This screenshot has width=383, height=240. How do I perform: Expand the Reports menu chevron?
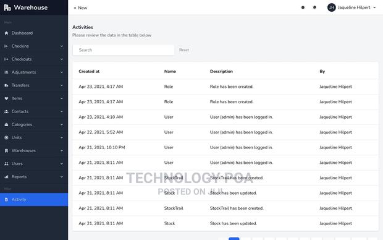click(x=62, y=177)
